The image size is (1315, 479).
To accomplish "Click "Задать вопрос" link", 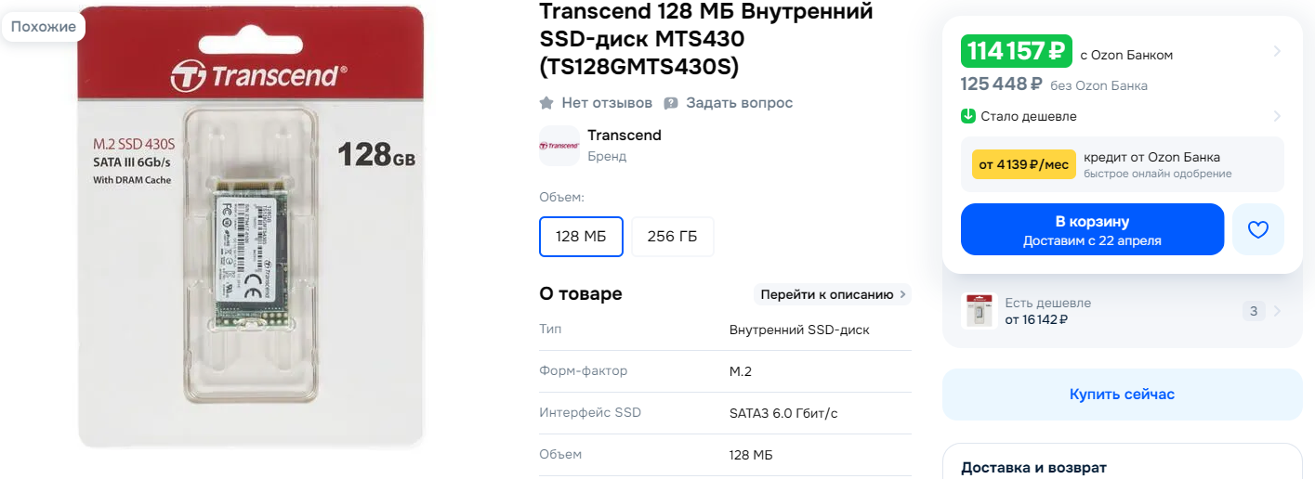I will pos(739,103).
